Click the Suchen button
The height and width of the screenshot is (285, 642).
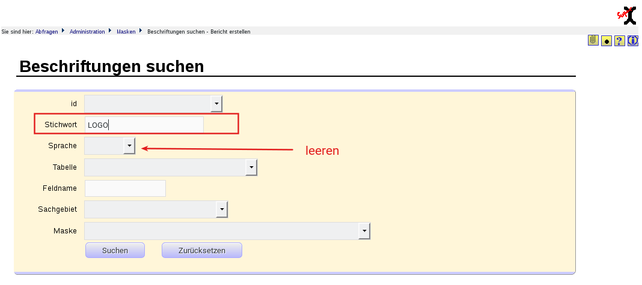coord(115,250)
